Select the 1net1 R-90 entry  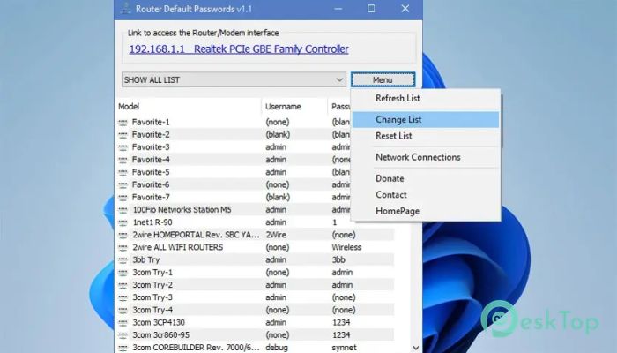pyautogui.click(x=152, y=222)
